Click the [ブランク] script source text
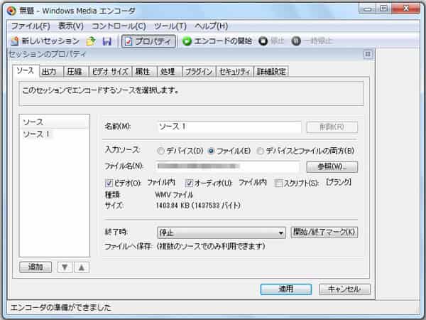The image size is (426, 320). (339, 183)
